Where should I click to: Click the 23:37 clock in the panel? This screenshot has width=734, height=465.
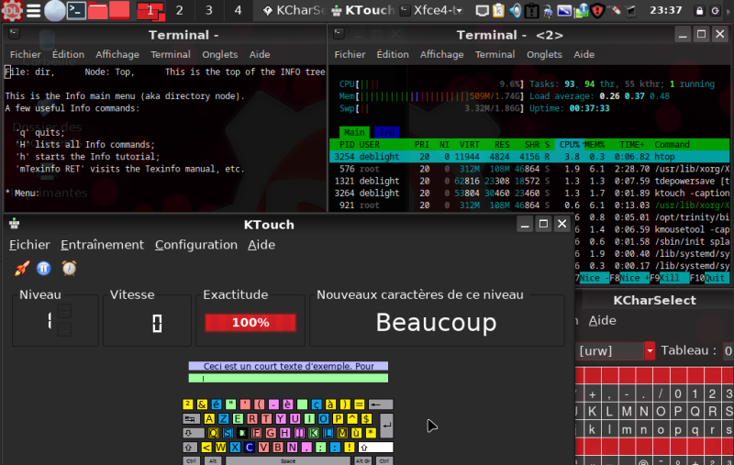(666, 10)
